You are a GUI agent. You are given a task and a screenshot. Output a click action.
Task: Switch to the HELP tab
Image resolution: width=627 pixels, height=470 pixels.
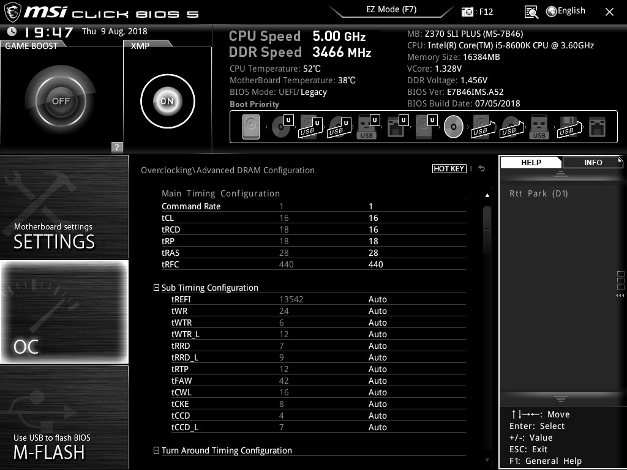[531, 163]
